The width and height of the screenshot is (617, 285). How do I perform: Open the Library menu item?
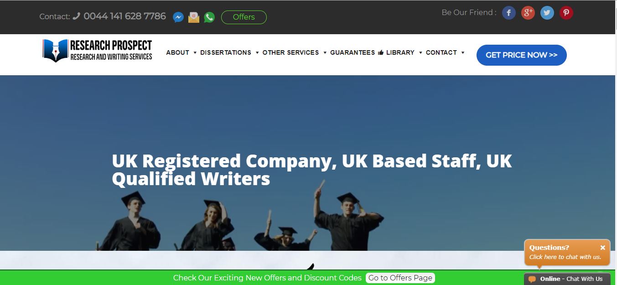[x=404, y=52]
